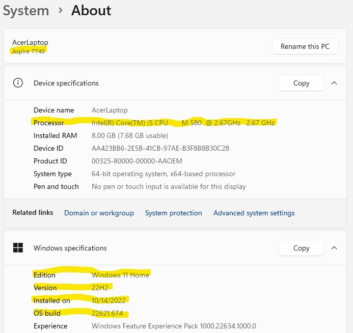Open the System protection link

173,213
